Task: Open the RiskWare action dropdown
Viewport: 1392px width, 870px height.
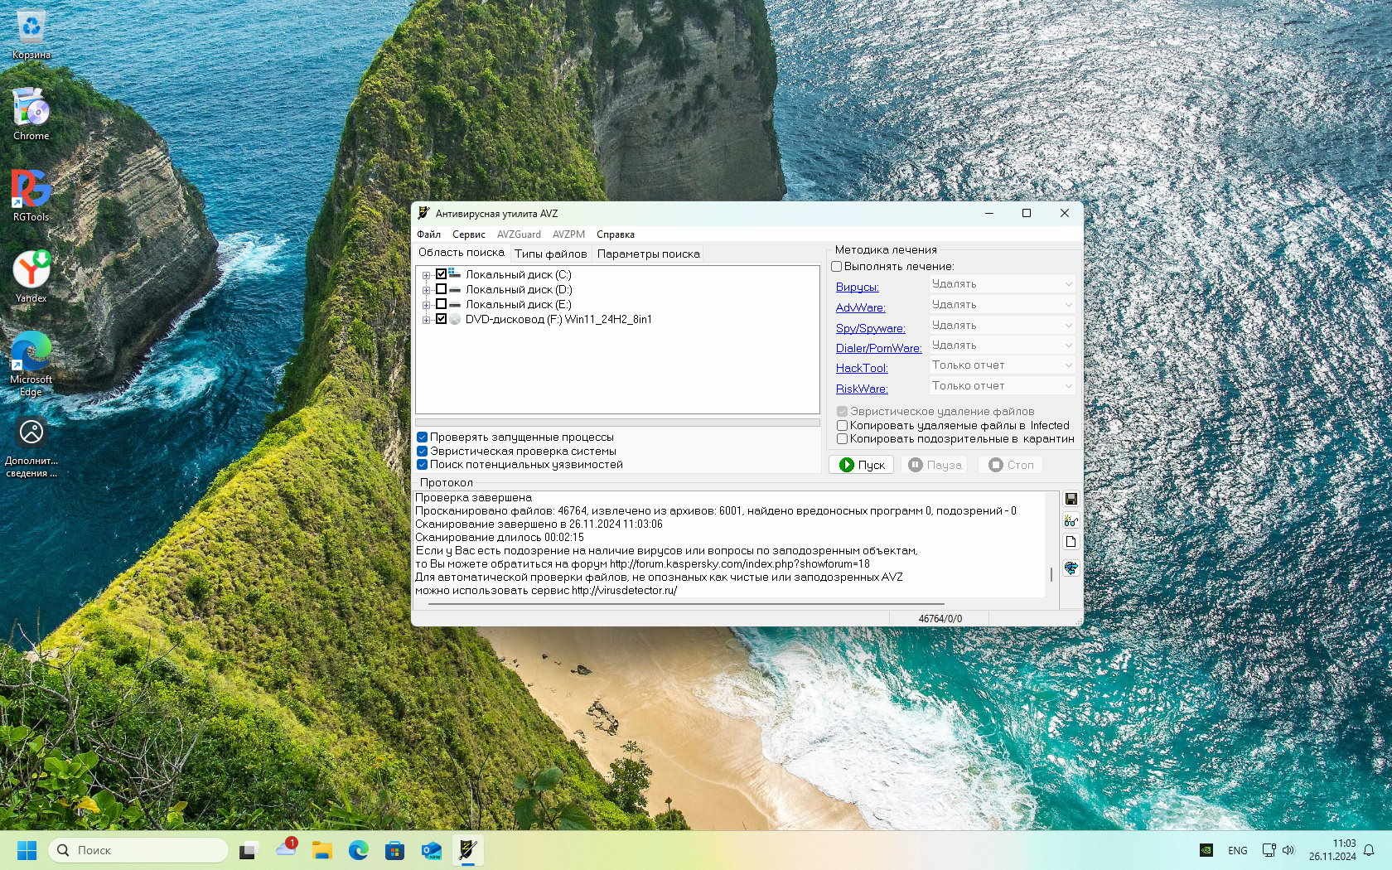Action: click(x=1002, y=386)
